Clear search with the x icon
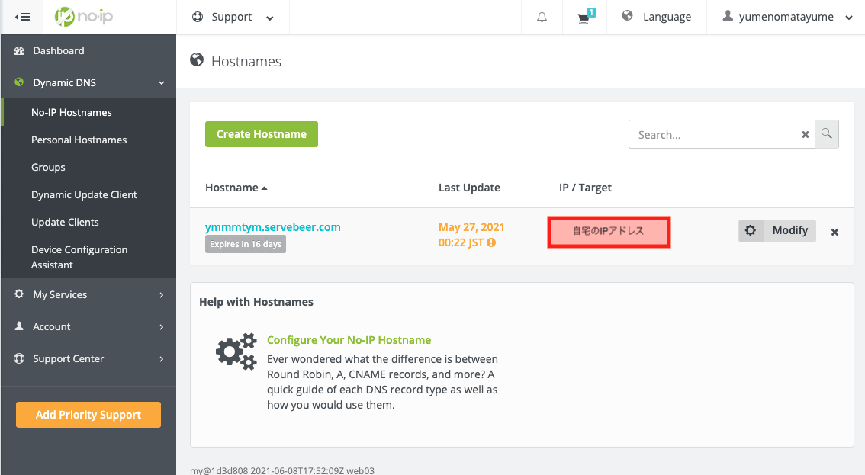Screen dimensions: 865x475 [x=805, y=135]
